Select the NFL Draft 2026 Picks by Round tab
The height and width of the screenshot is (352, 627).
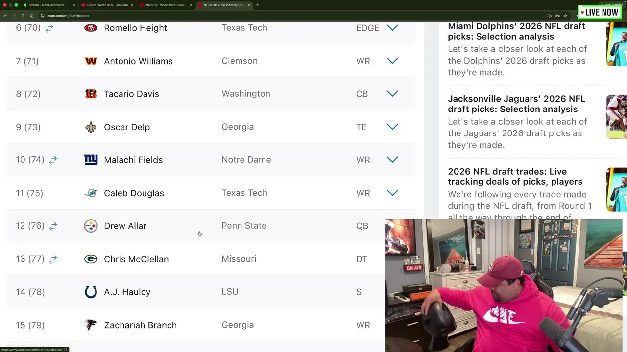(223, 5)
